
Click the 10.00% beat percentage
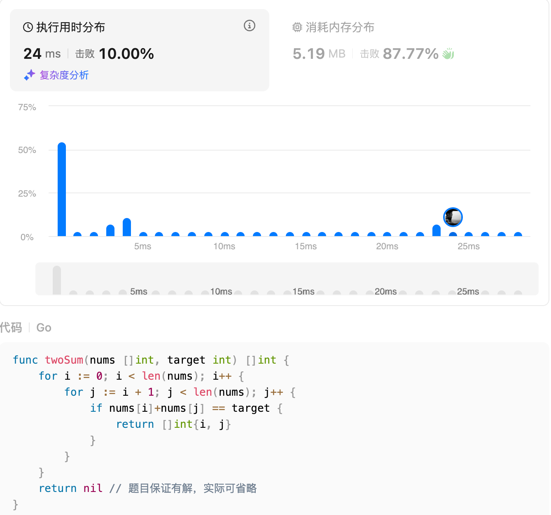tap(126, 53)
